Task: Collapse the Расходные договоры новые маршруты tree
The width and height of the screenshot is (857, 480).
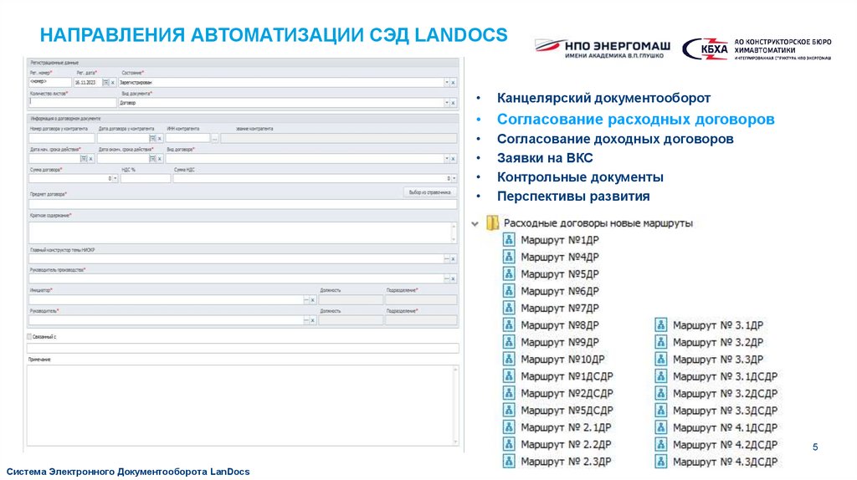Action: coord(475,223)
